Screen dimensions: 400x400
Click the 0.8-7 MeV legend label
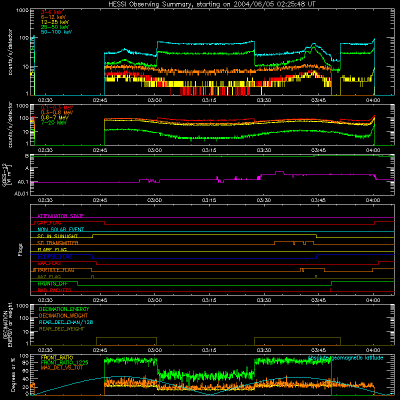point(54,117)
